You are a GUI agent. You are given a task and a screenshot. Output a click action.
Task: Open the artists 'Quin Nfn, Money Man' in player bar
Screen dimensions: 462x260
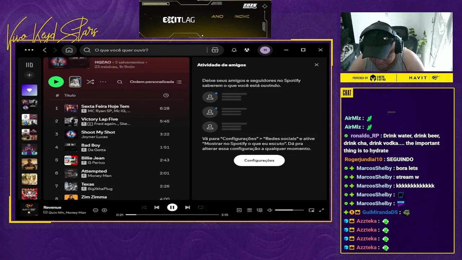coord(67,213)
